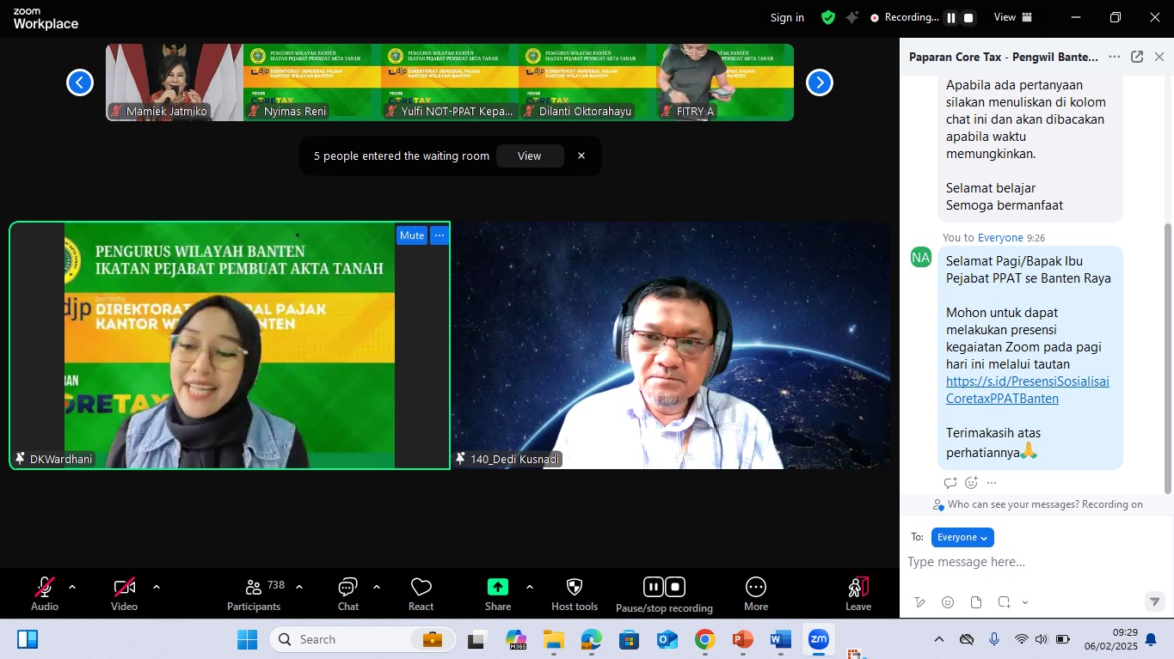Open the View menu at top

pyautogui.click(x=1013, y=17)
